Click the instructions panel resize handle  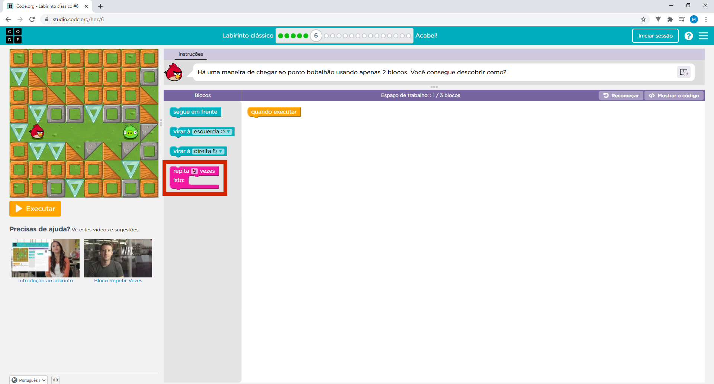click(x=434, y=87)
